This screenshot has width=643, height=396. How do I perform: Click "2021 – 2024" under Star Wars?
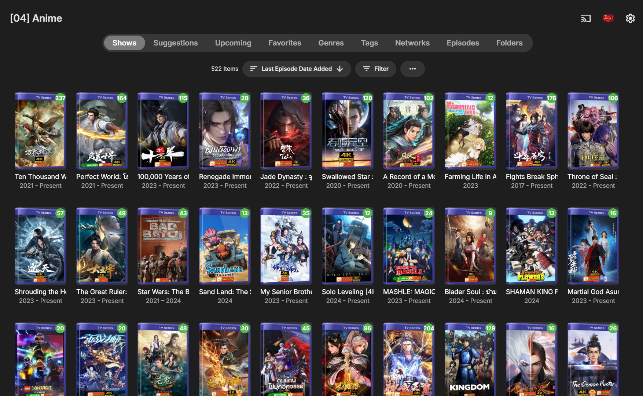[163, 301]
